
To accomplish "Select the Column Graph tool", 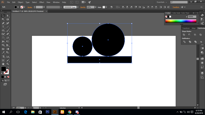I will 8,57.
